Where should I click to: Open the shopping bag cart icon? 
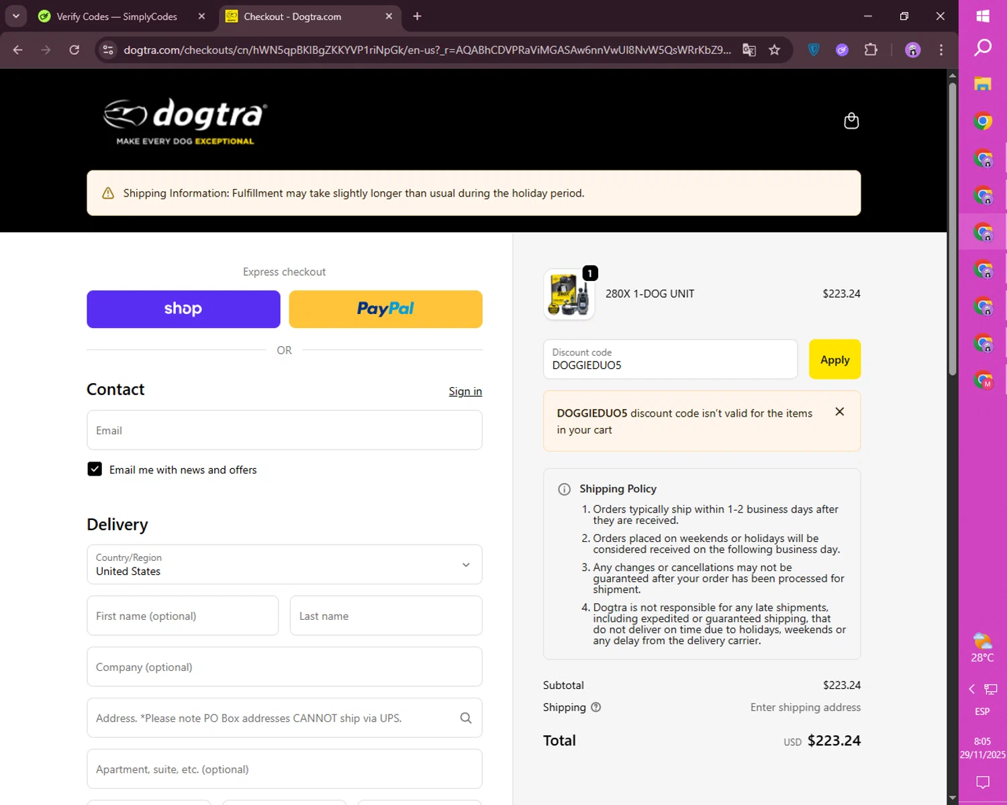[x=851, y=121]
